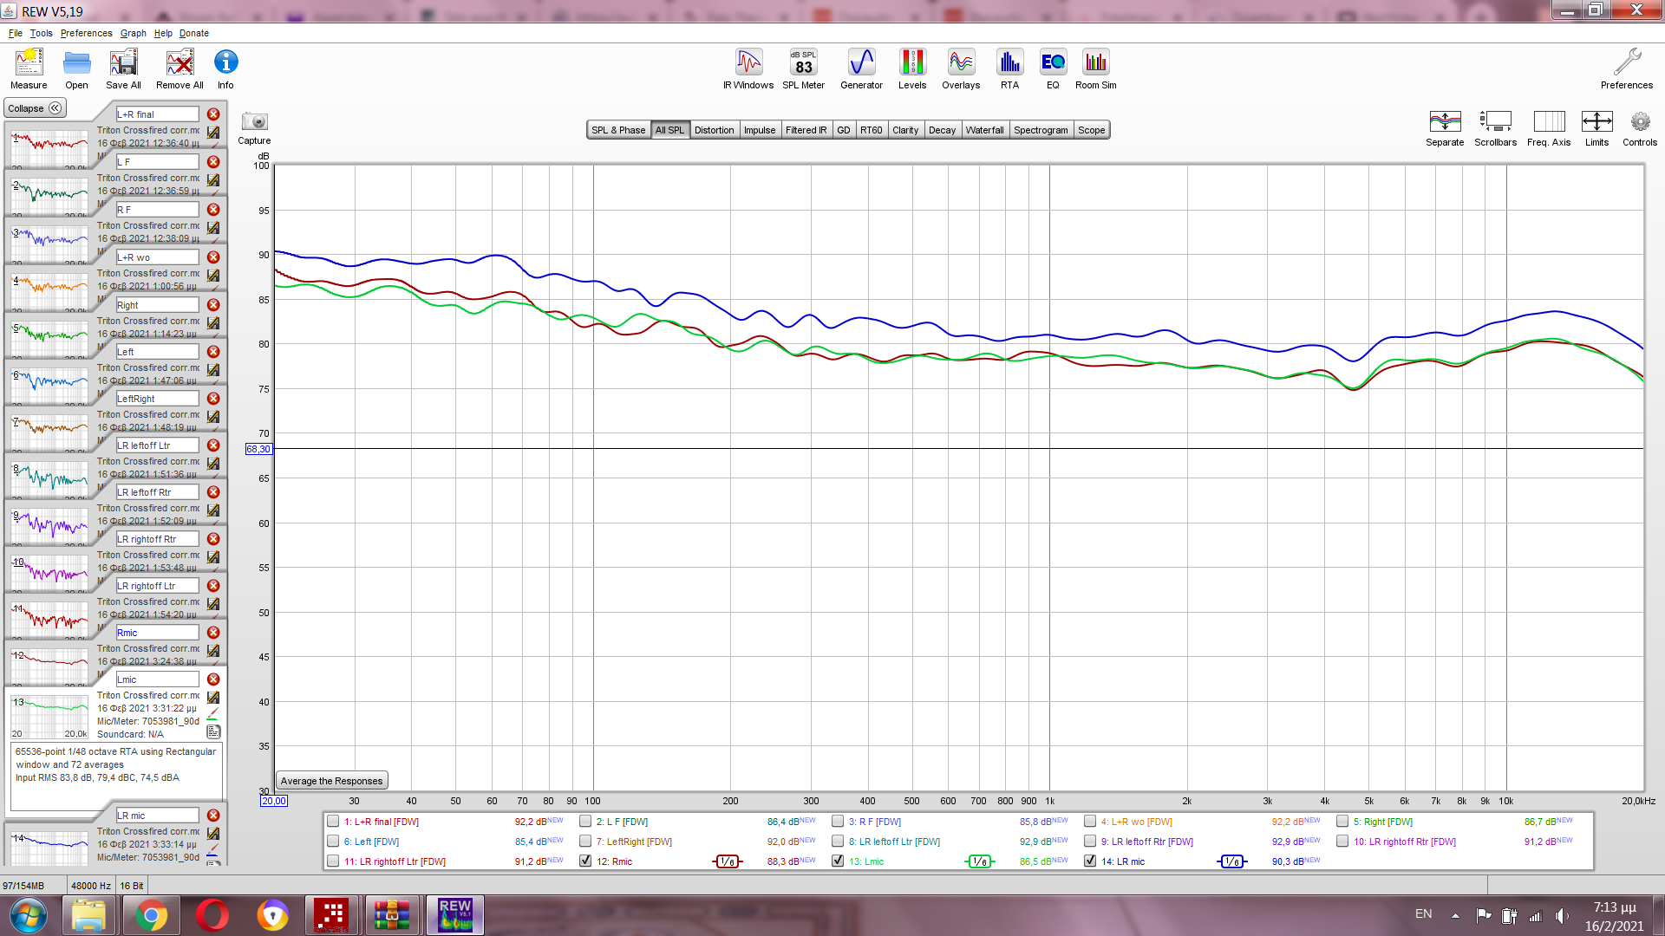Image resolution: width=1665 pixels, height=936 pixels.
Task: Click the Capture camera icon
Action: click(254, 122)
